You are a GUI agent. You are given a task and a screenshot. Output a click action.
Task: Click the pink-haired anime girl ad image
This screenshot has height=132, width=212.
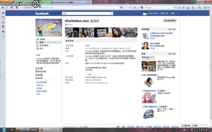(149, 98)
